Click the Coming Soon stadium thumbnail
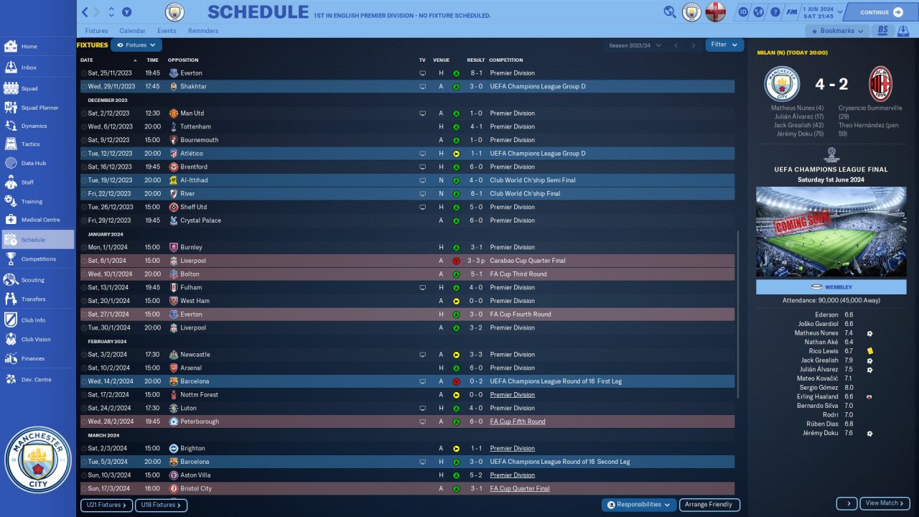 [x=831, y=232]
